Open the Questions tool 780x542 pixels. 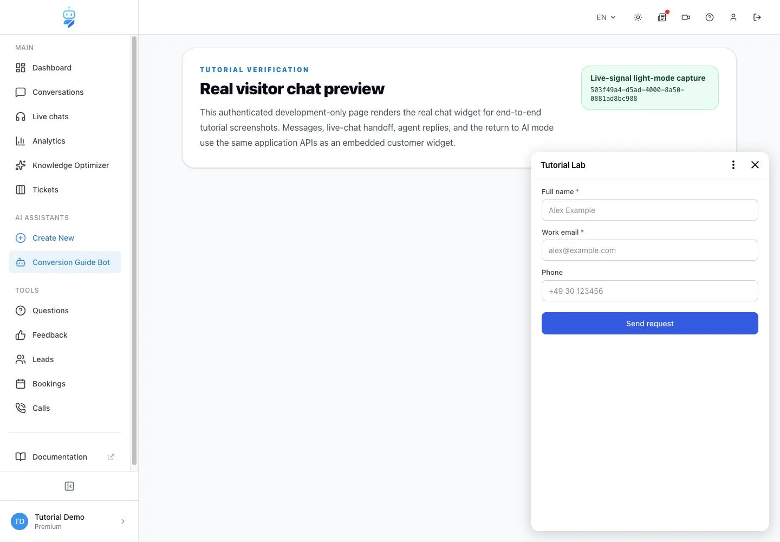pyautogui.click(x=65, y=311)
